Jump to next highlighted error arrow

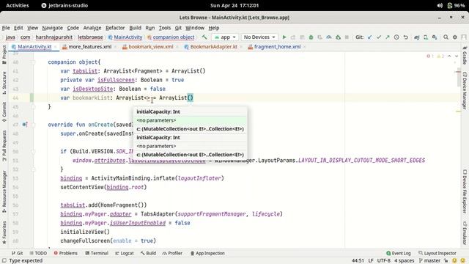(457, 56)
